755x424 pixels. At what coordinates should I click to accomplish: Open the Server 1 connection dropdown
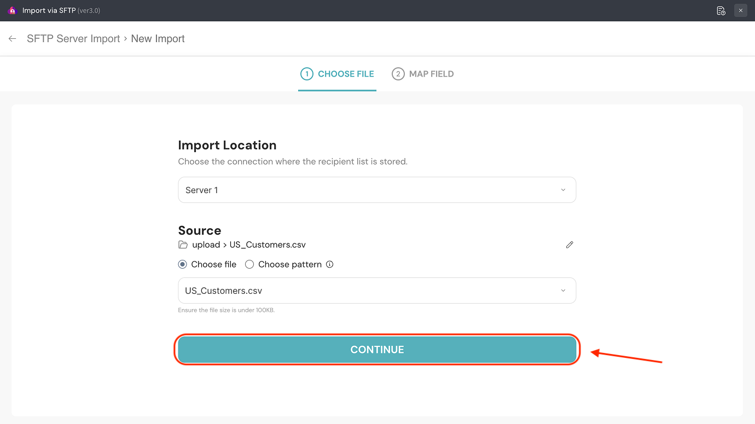(x=376, y=190)
